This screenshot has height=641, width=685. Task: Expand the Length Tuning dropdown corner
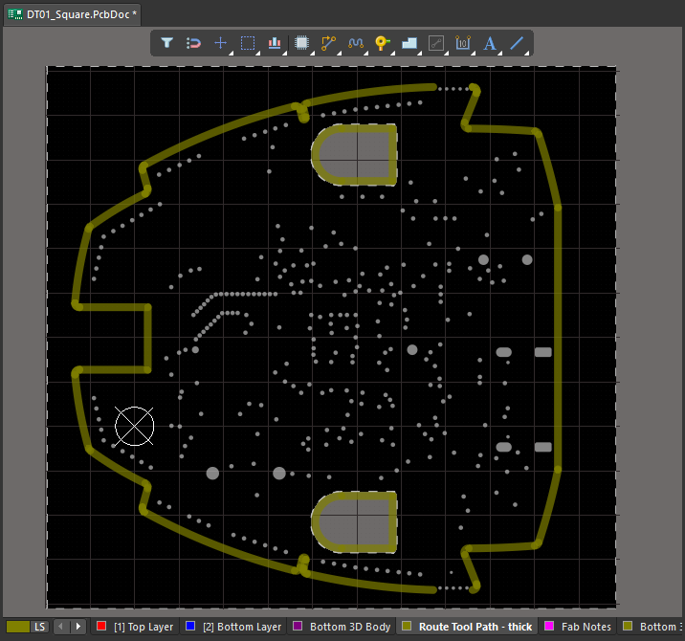[366, 54]
